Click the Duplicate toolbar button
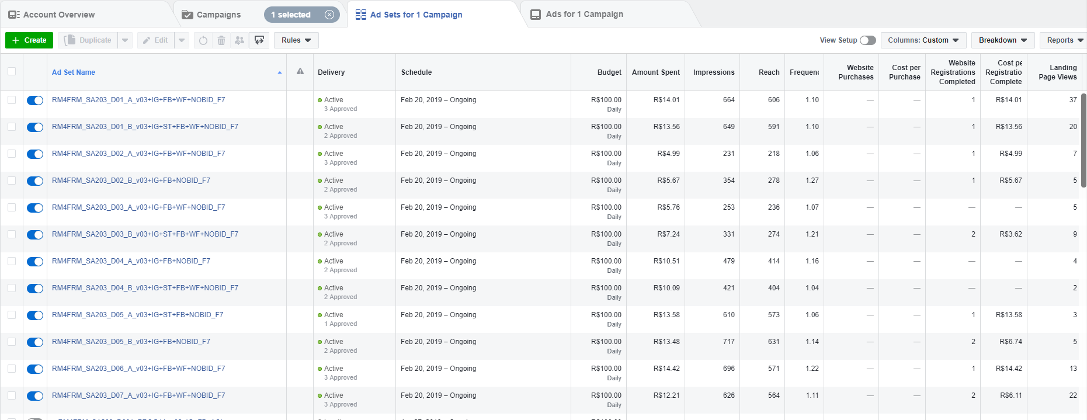 [x=88, y=40]
